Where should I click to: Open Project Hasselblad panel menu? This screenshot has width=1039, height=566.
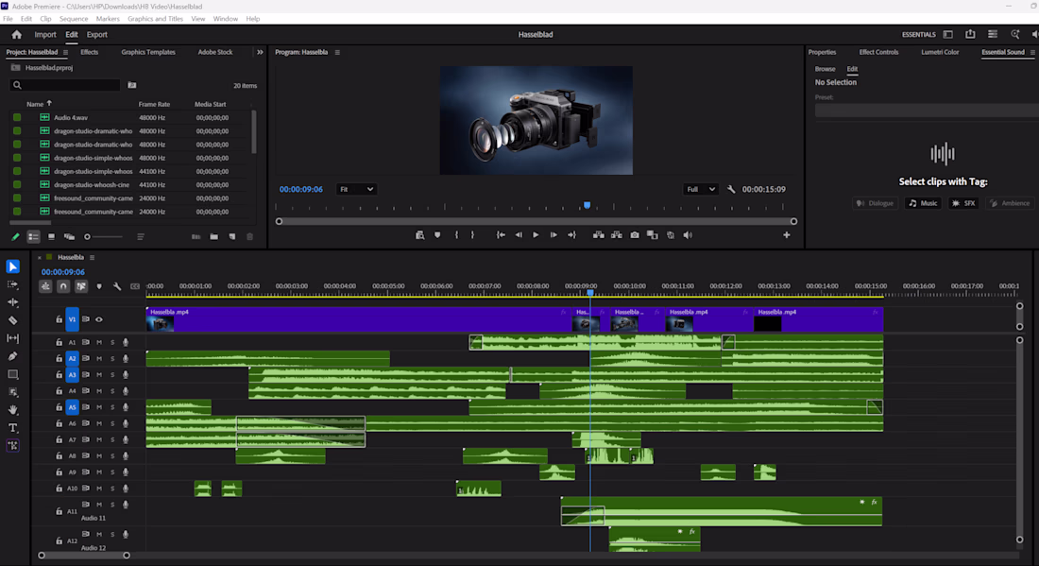pos(65,52)
